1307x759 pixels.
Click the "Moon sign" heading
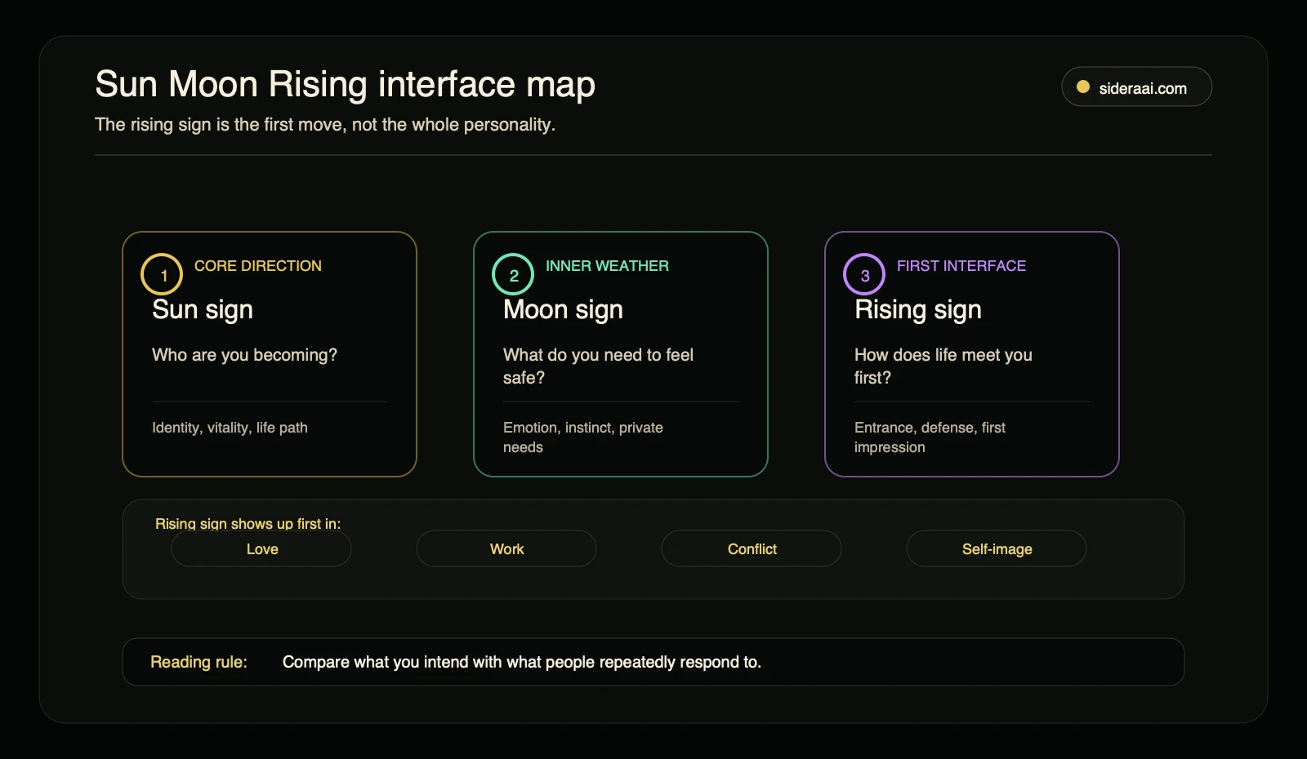coord(563,310)
